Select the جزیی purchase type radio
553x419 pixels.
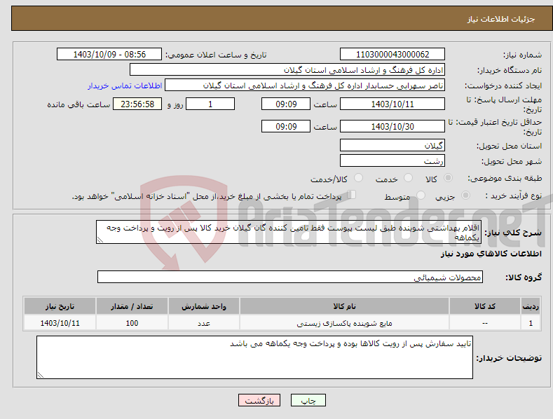[x=465, y=195]
